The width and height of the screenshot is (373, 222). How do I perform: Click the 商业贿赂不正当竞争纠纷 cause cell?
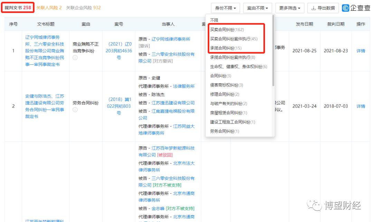86,47
